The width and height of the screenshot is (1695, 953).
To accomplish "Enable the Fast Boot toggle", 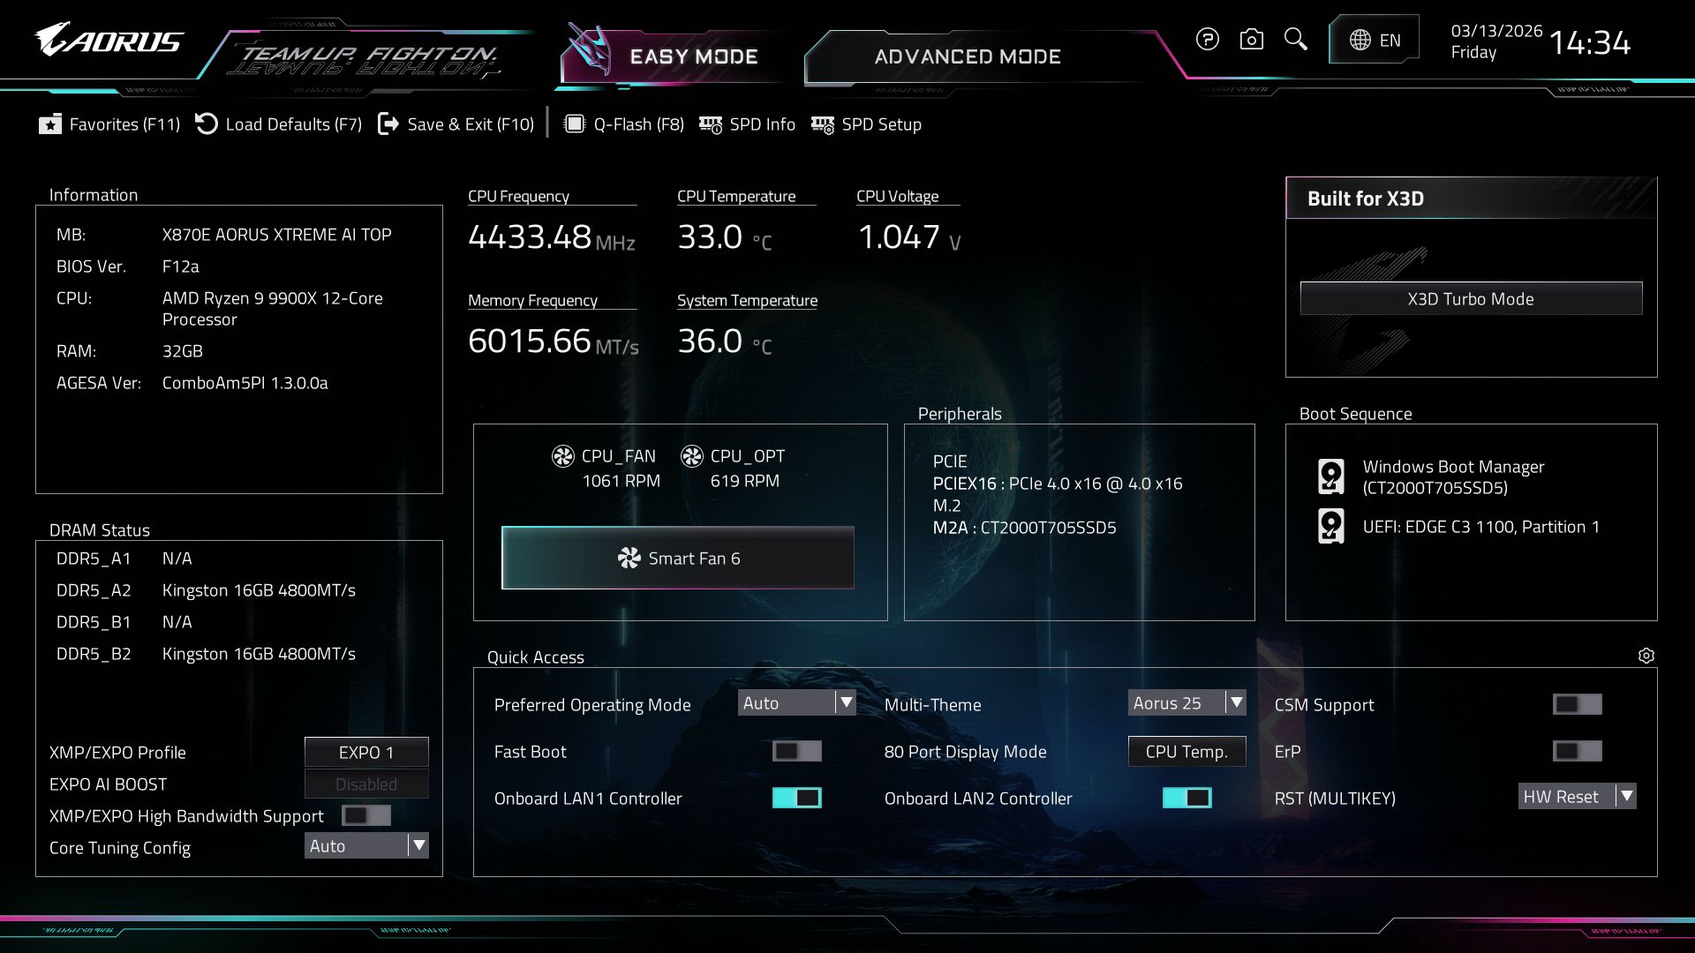I will click(796, 751).
